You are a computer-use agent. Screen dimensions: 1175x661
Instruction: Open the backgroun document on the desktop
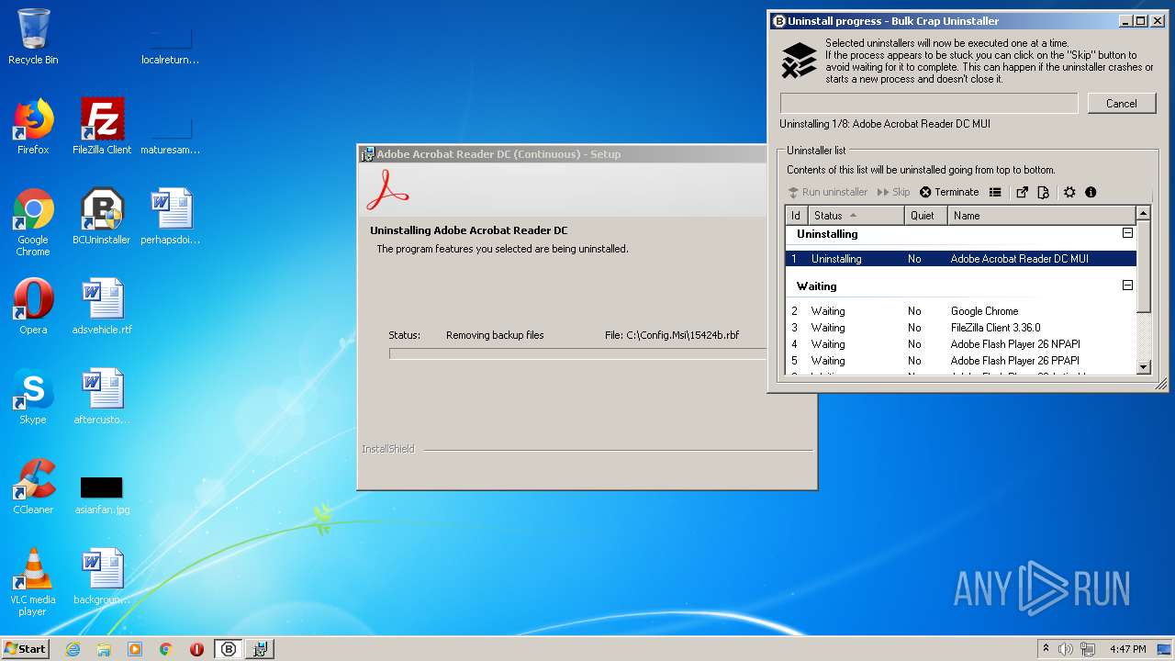[102, 577]
